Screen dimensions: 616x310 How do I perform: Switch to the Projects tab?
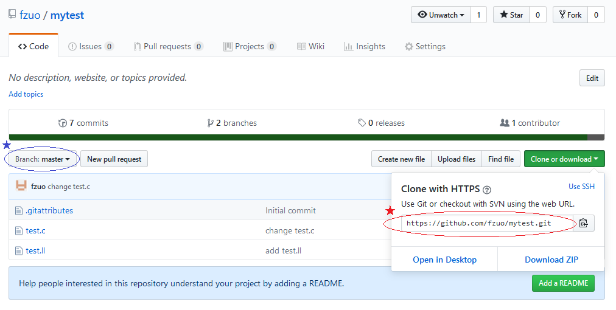coord(250,46)
